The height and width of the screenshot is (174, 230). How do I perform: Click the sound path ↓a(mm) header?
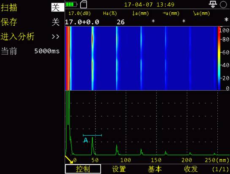(140, 13)
